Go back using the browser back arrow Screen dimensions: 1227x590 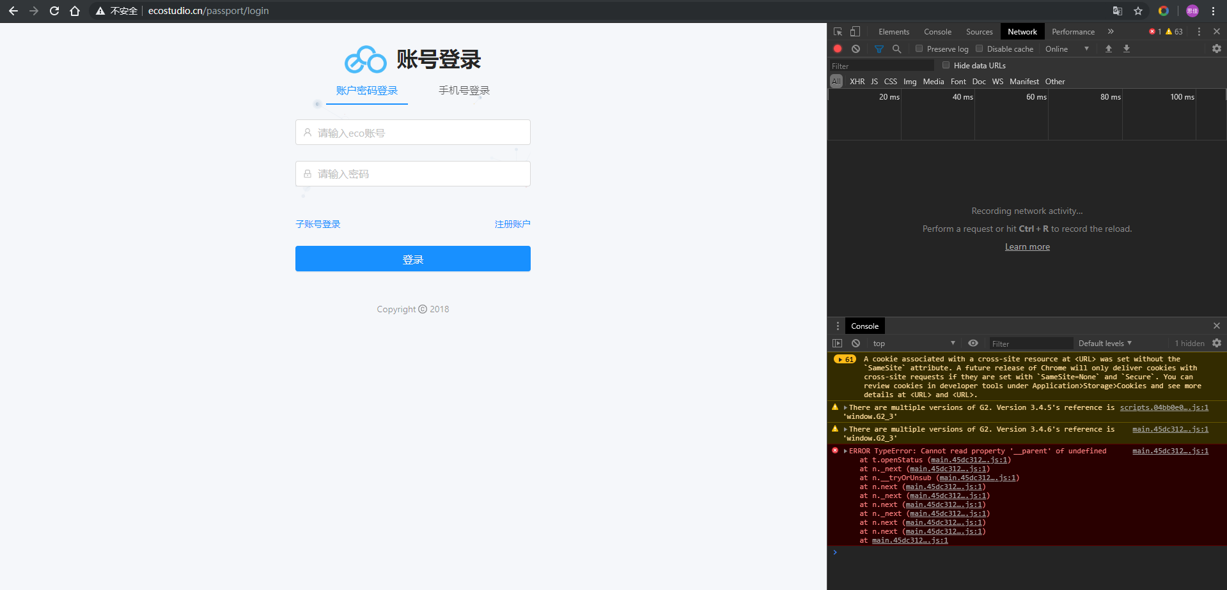tap(13, 11)
